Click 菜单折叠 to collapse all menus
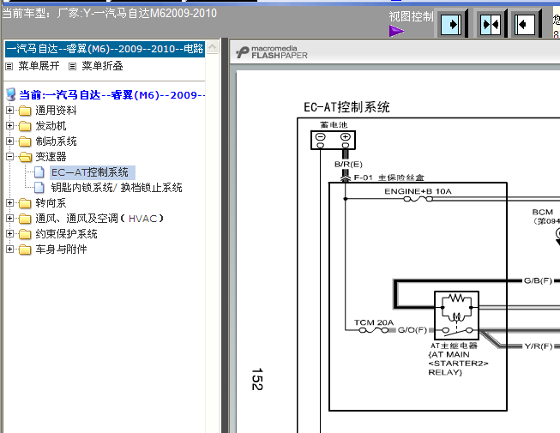 tap(103, 66)
